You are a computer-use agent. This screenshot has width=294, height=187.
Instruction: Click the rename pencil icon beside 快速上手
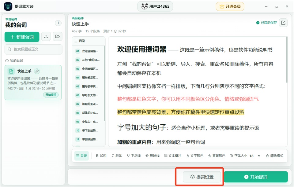[x=37, y=71]
